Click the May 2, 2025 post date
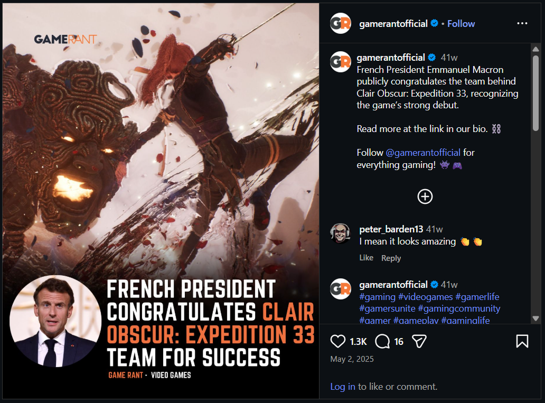Screen dimensions: 545x403 click(x=352, y=359)
